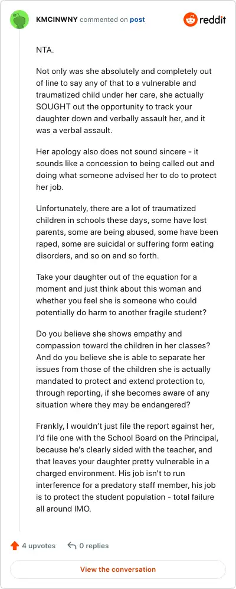Screen dimensions: 236x589
Task: Click the orange Reddit Snoo logo icon
Action: coord(191,20)
